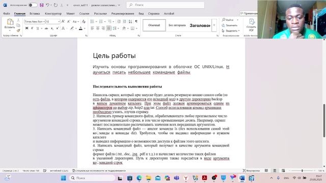Screen dimensions: 326x183
Task: Undo the last action
Action: (x=47, y=5)
